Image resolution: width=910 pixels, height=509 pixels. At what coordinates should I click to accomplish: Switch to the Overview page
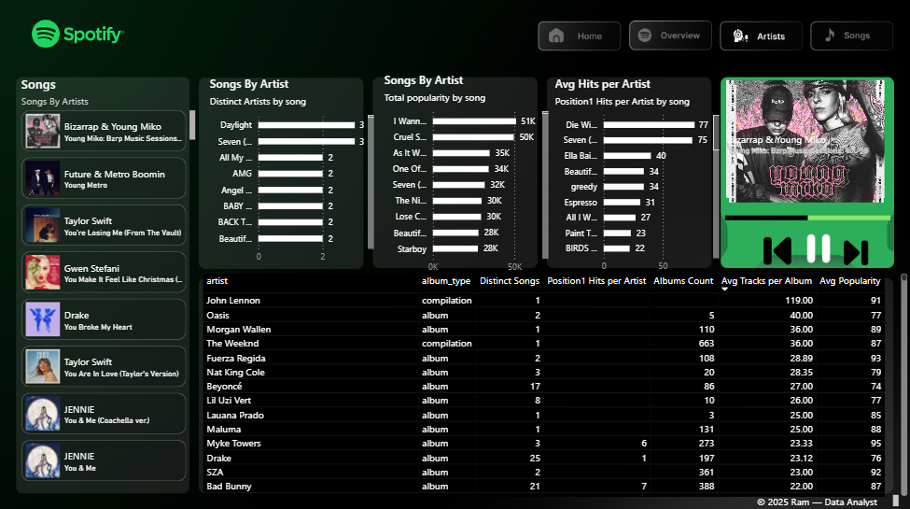pyautogui.click(x=670, y=35)
